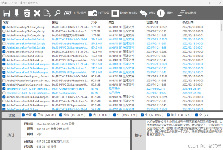The width and height of the screenshot is (223, 150).
Task: Toggle the 特大 (16~128 M-) filter checkbox
Action: click(61, 115)
